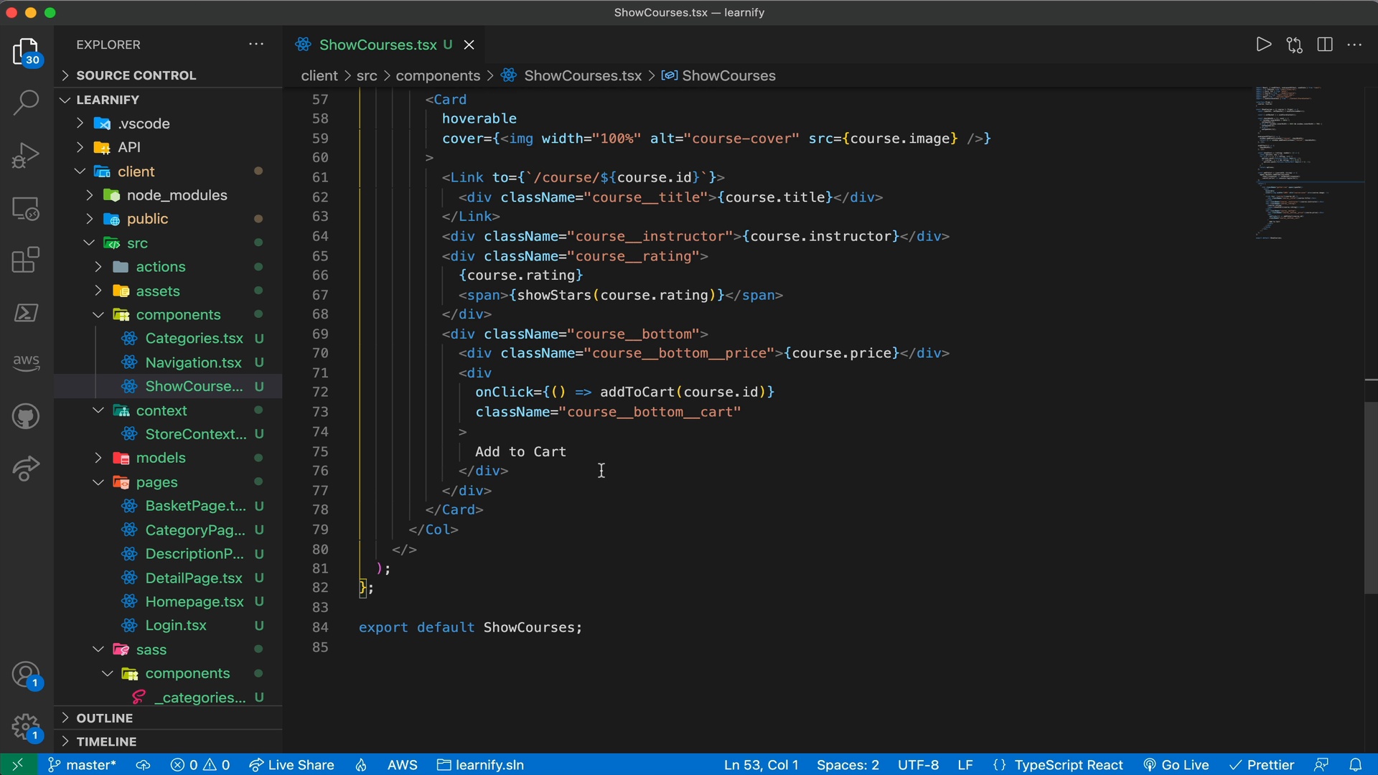1378x775 pixels.
Task: Expand the actions folder in Explorer
Action: [161, 266]
